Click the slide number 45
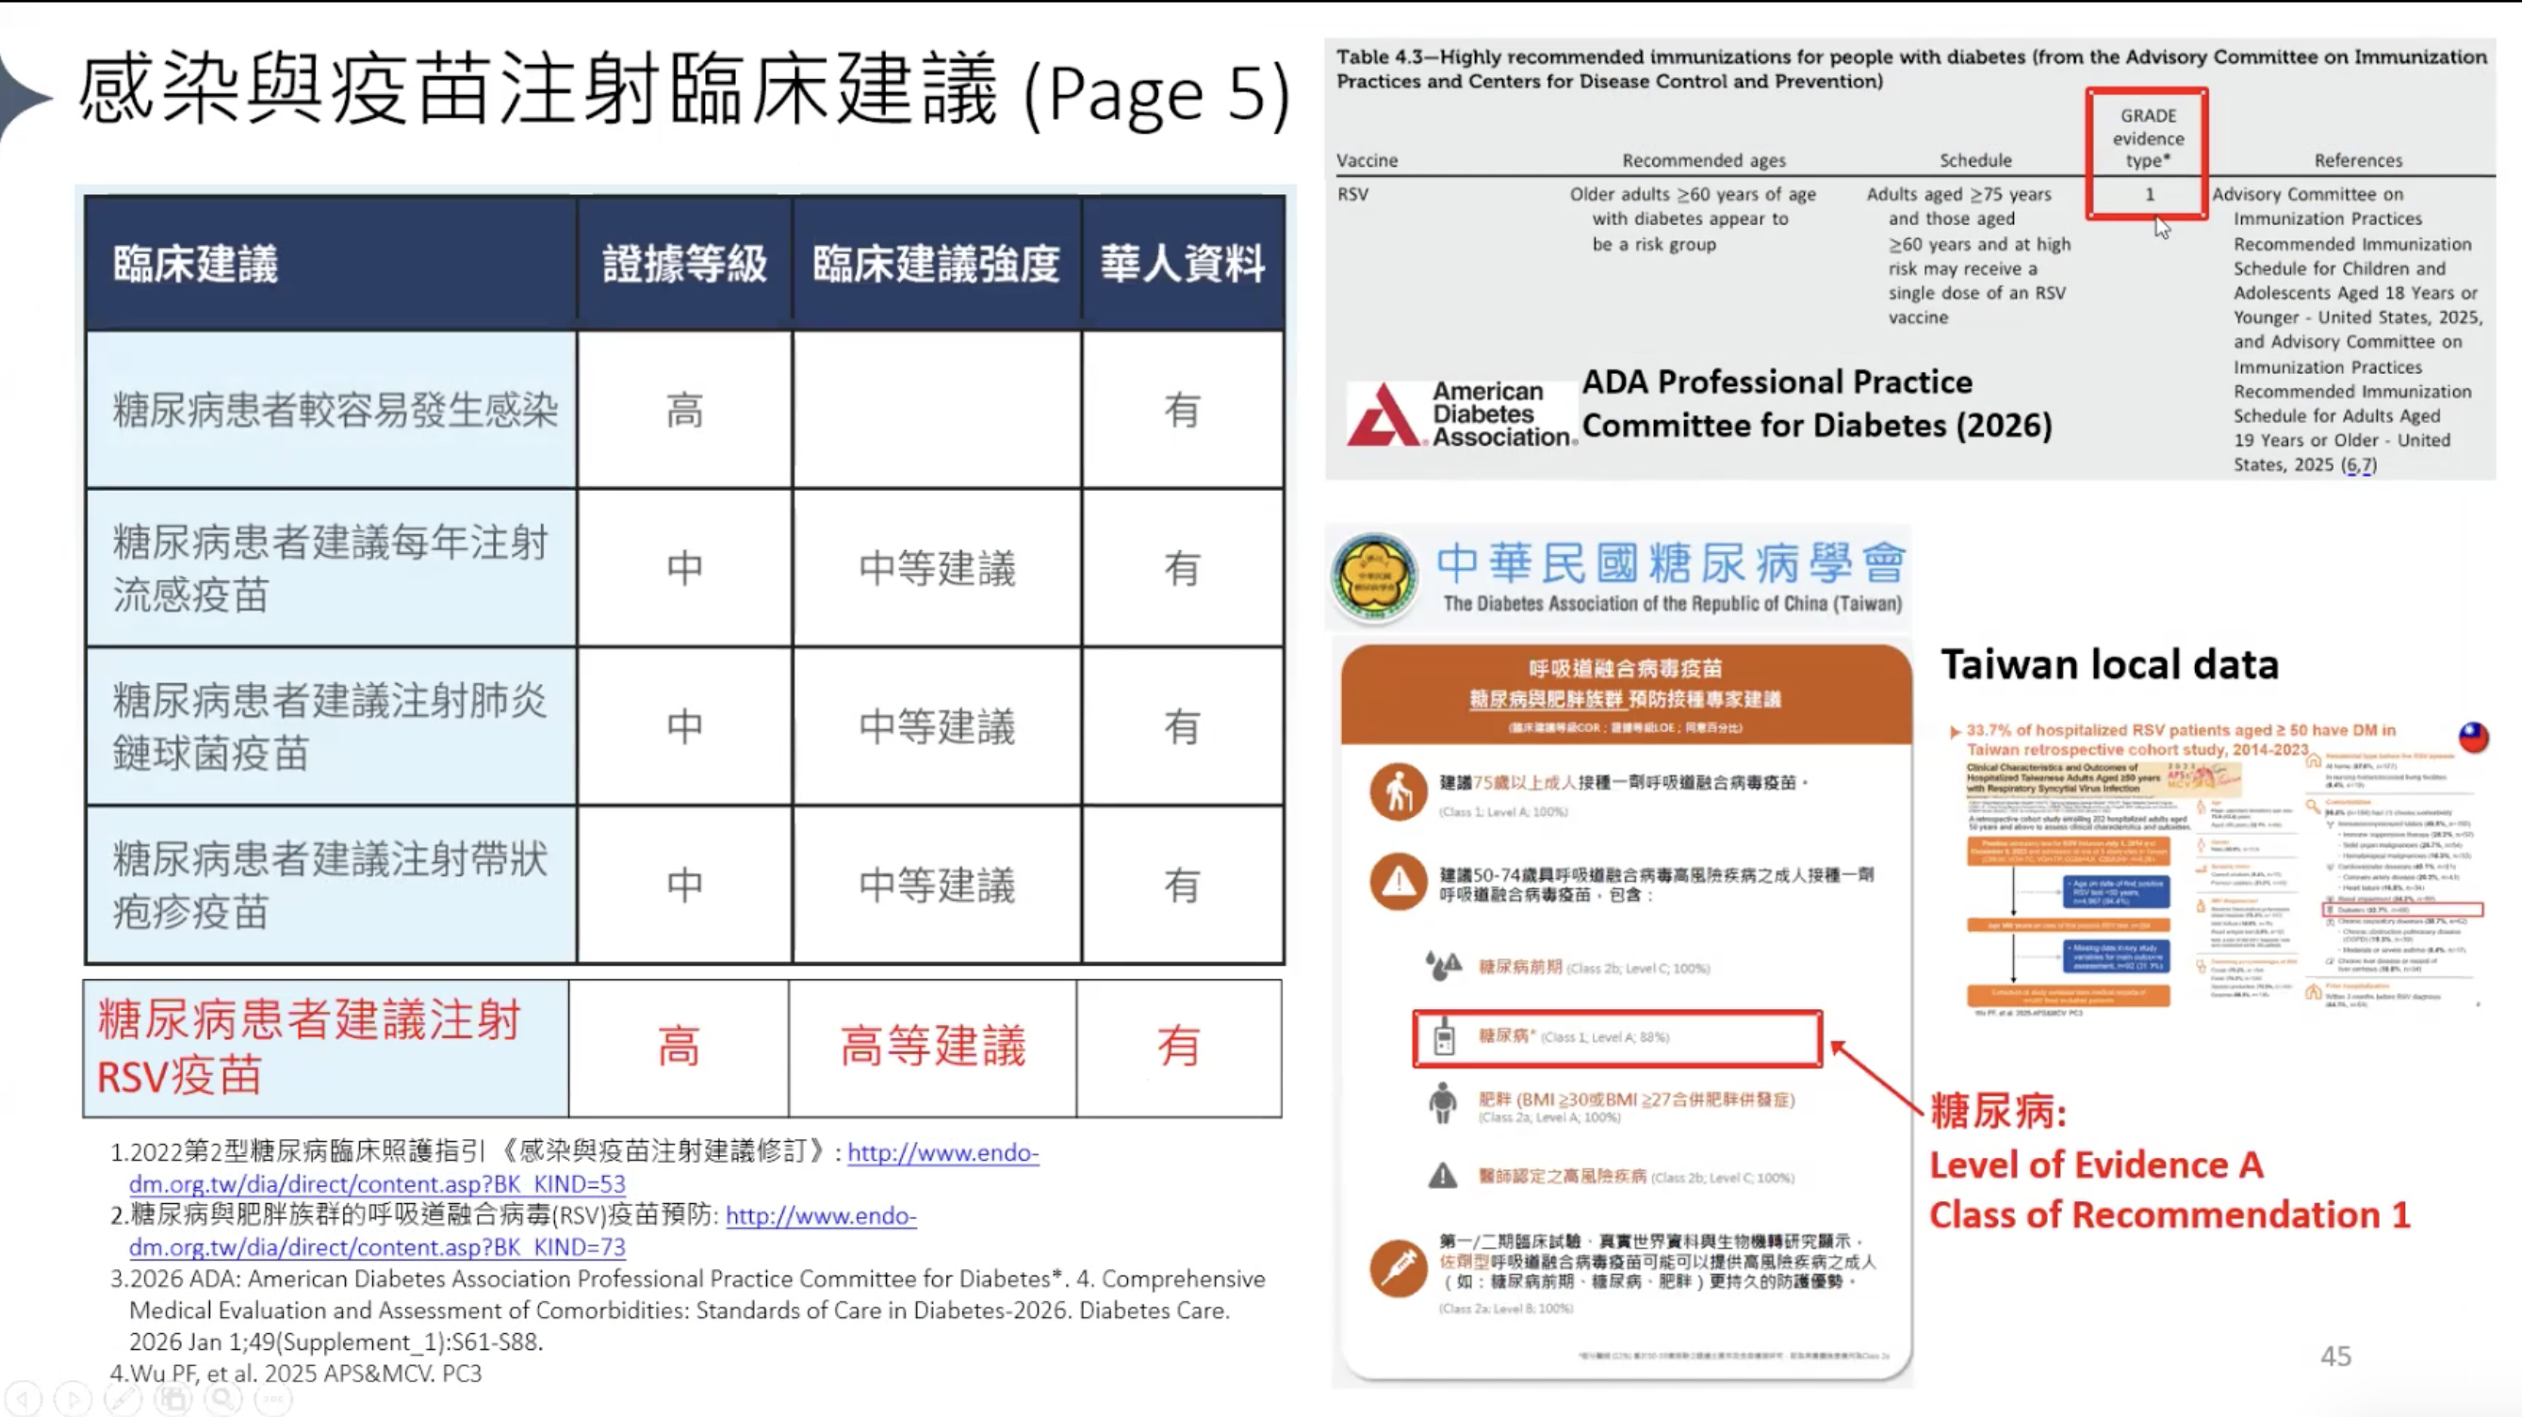 (x=2335, y=1357)
